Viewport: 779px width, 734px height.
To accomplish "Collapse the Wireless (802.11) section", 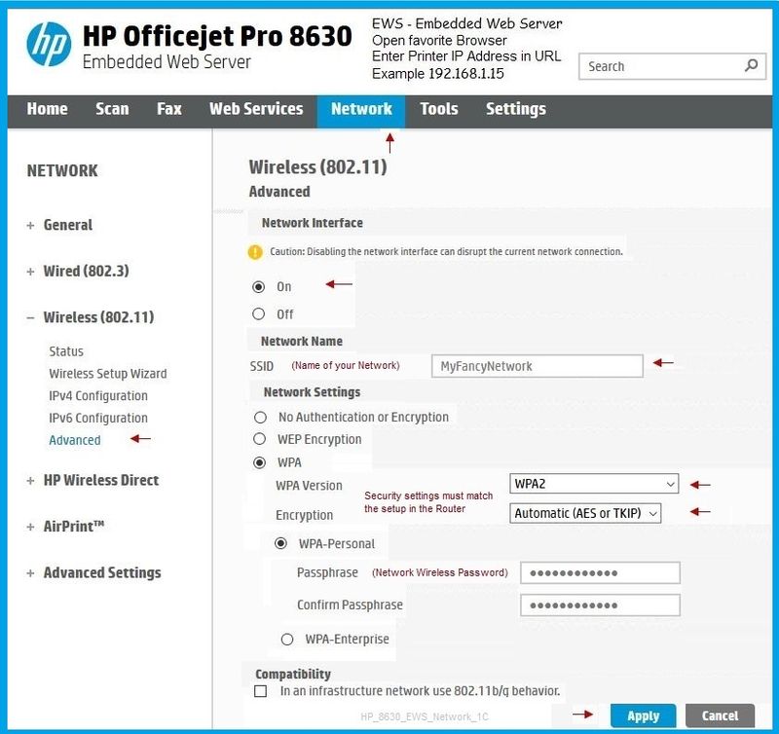I will [30, 317].
